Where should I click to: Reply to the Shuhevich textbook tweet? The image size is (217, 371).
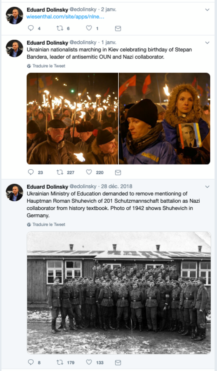[x=31, y=362]
